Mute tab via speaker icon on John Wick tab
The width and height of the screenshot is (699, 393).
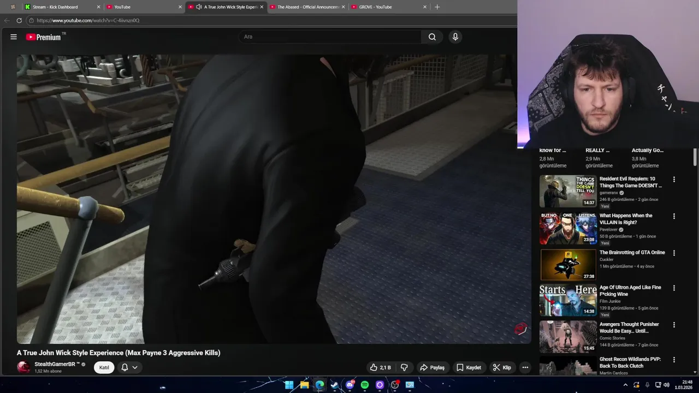tap(199, 7)
